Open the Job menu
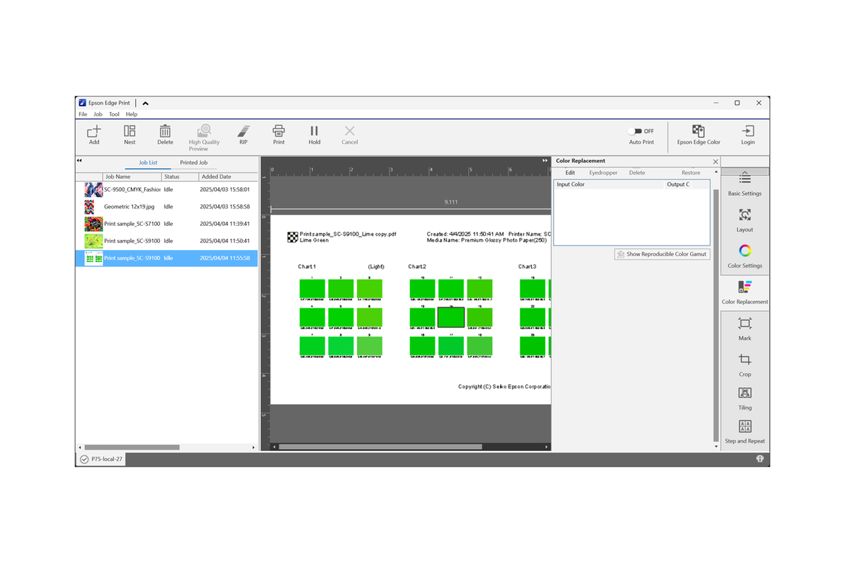The width and height of the screenshot is (845, 563). pyautogui.click(x=98, y=114)
